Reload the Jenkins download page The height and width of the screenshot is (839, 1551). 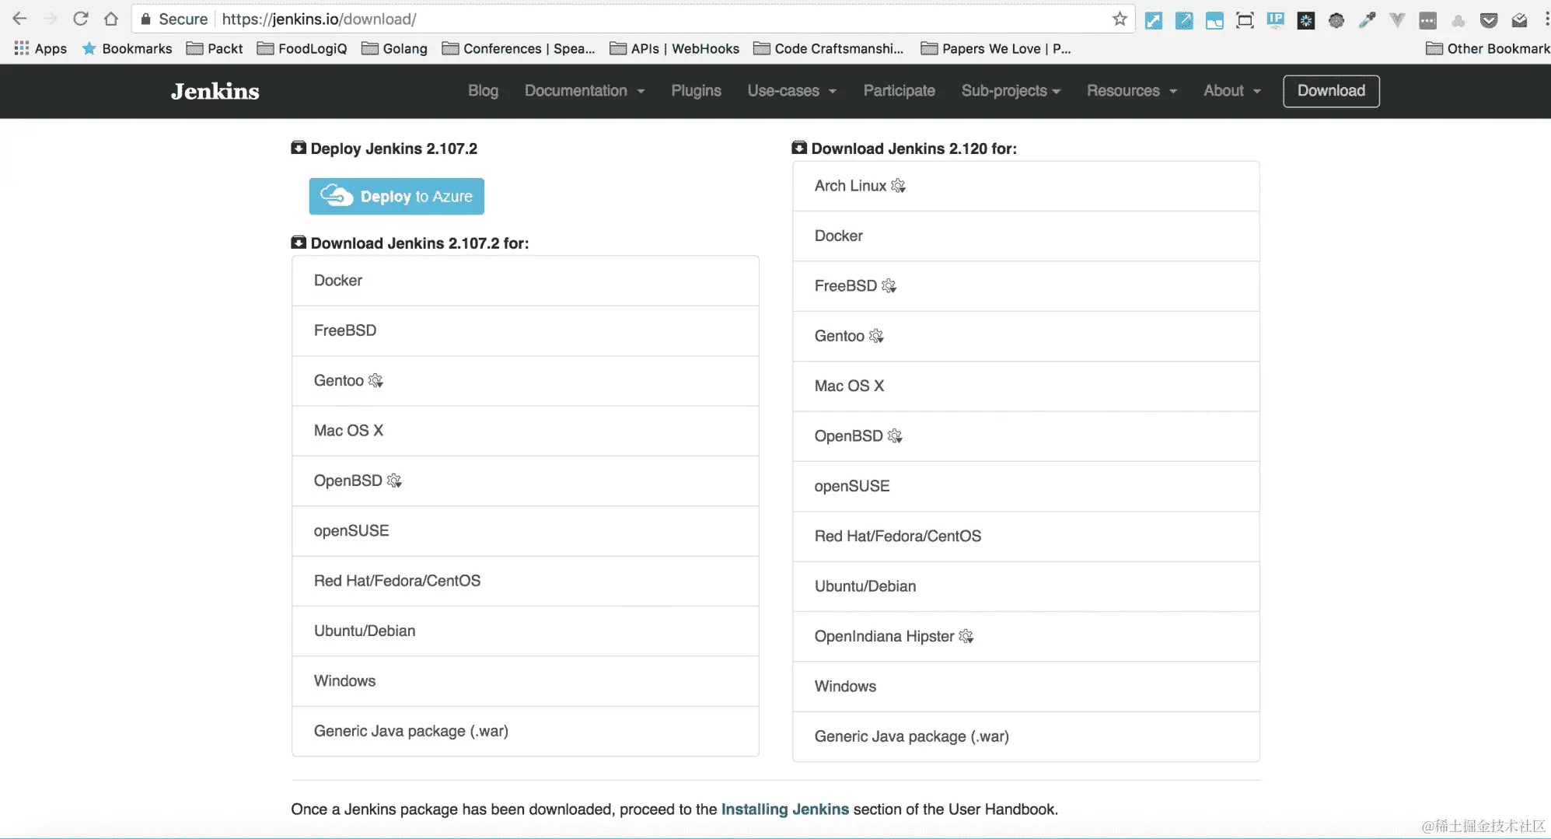81,19
